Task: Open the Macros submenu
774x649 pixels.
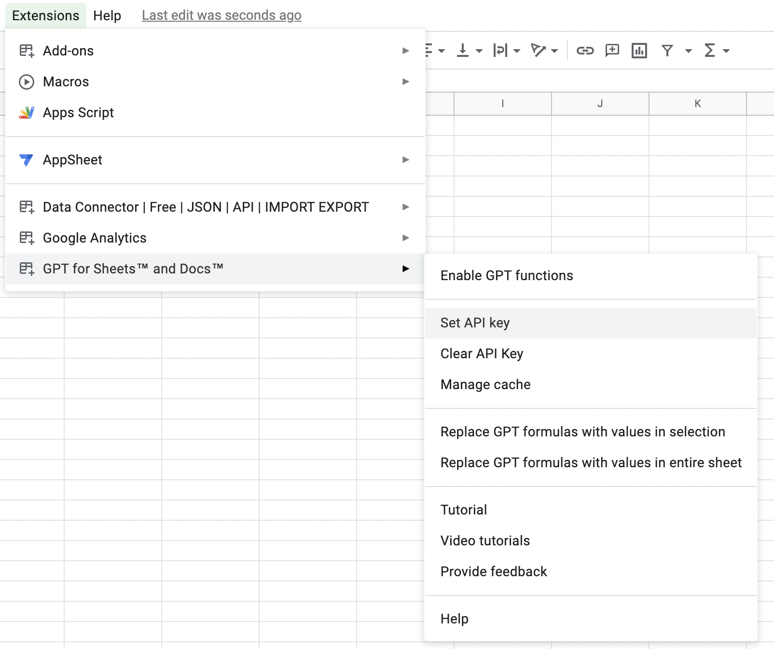Action: pos(216,81)
